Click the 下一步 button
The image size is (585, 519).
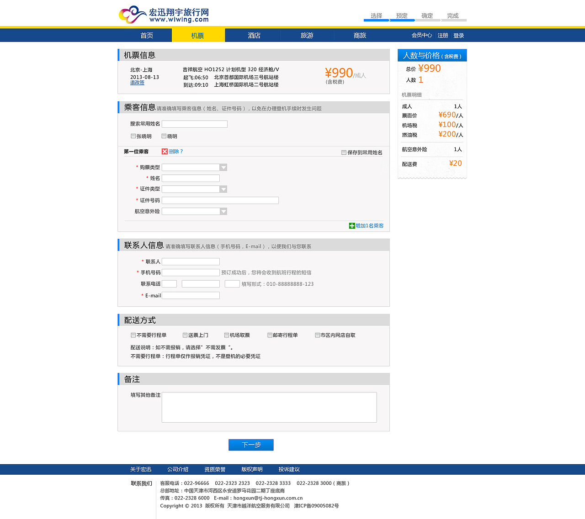[251, 445]
